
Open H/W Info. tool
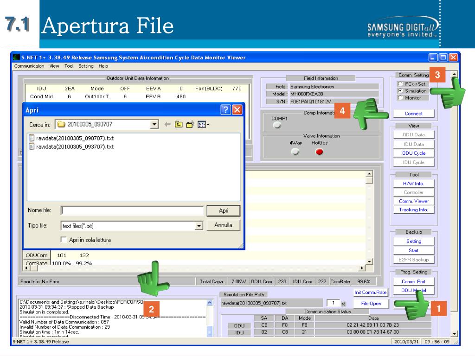(x=413, y=184)
